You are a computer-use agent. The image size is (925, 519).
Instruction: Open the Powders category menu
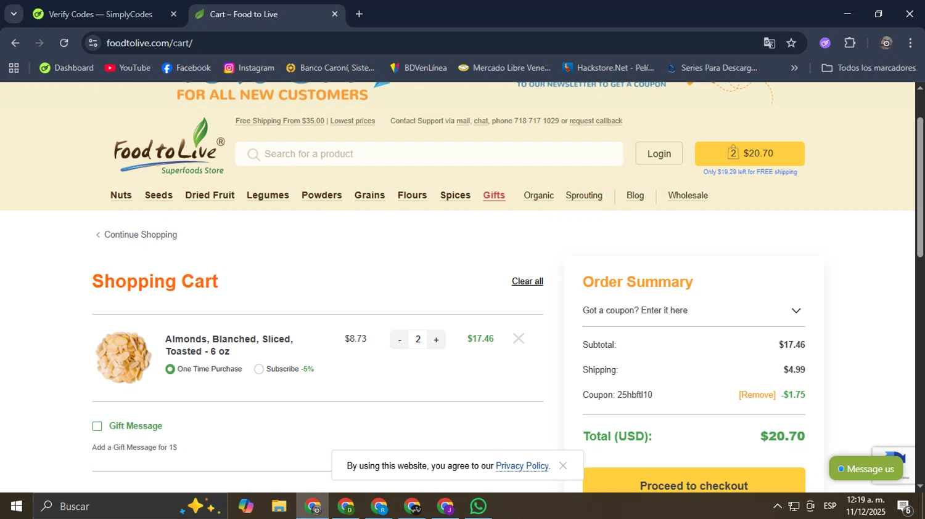(x=321, y=195)
